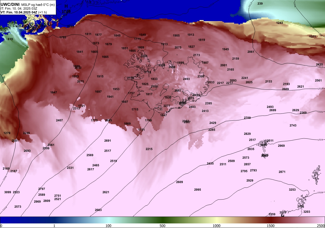Click the height value 2395

pyautogui.click(x=208, y=103)
